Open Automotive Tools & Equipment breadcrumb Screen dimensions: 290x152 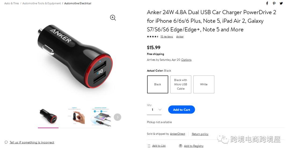pos(41,3)
